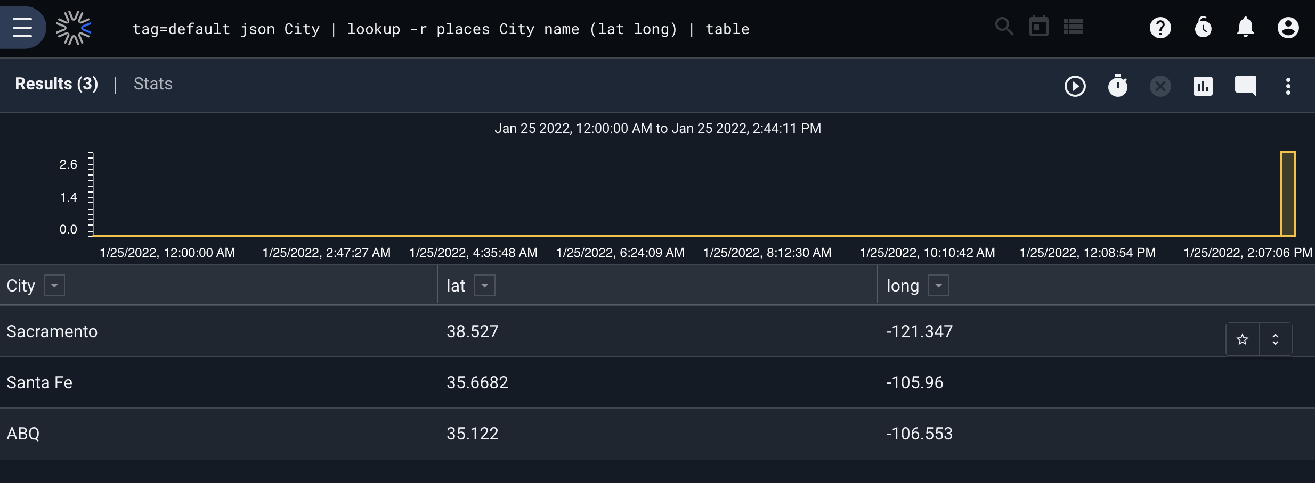The height and width of the screenshot is (483, 1315).
Task: Star the Sacramento row
Action: tap(1243, 339)
